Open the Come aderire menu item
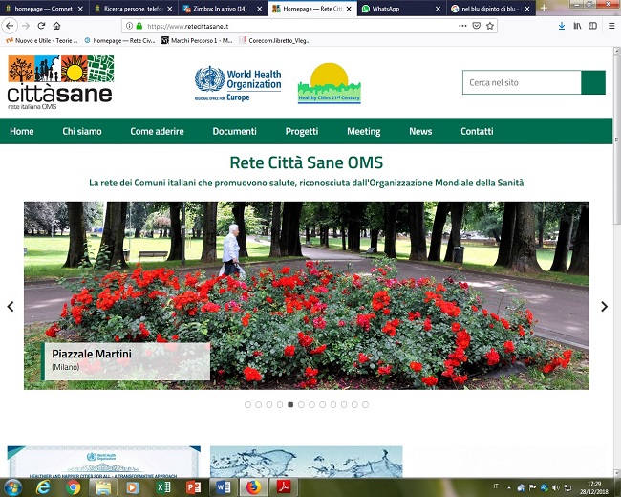 click(157, 131)
